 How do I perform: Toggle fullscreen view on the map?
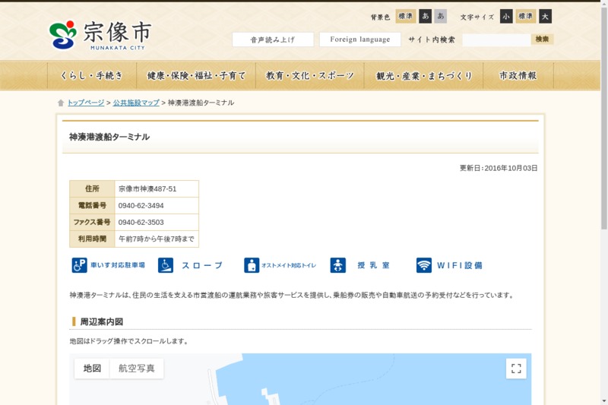516,369
